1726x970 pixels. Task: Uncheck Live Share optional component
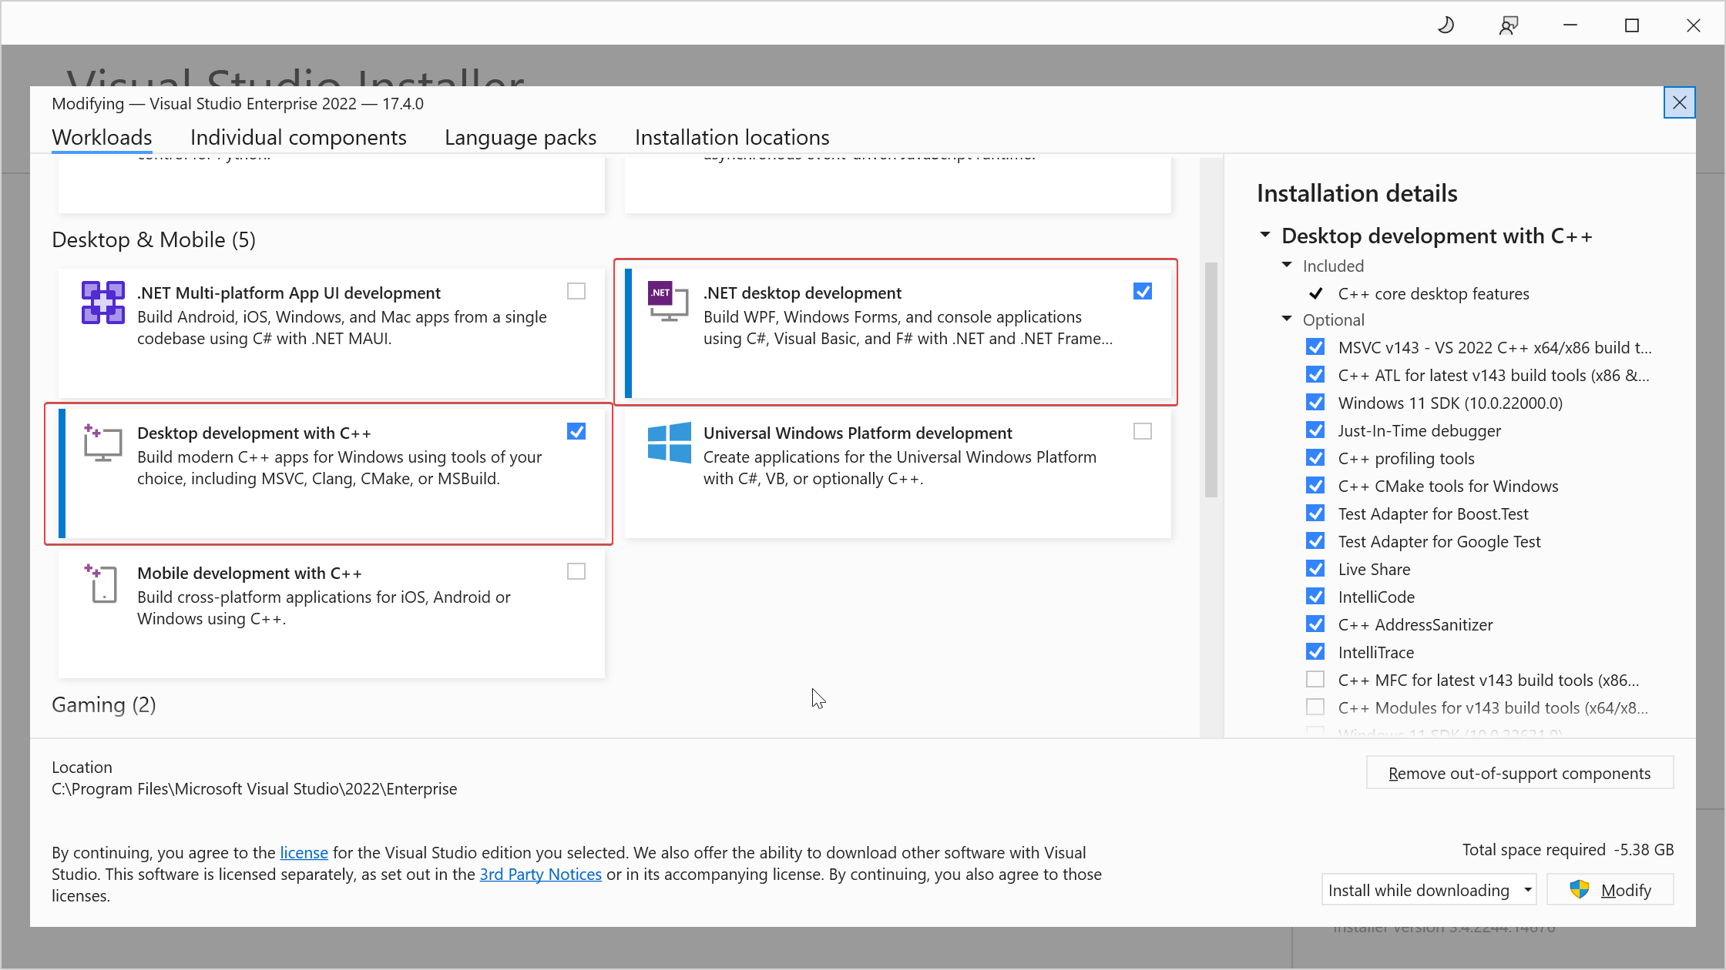[x=1315, y=569]
